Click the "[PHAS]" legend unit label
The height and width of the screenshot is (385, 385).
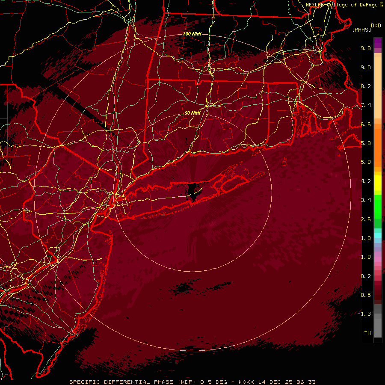pyautogui.click(x=361, y=30)
